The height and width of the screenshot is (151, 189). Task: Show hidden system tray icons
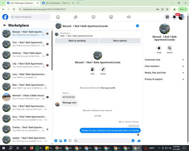[159, 148]
